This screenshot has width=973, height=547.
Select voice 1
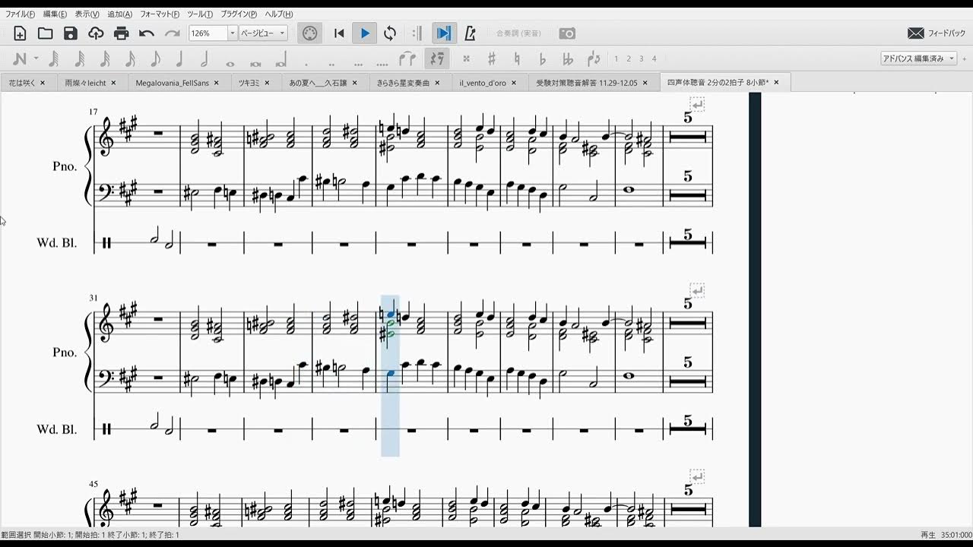[616, 58]
